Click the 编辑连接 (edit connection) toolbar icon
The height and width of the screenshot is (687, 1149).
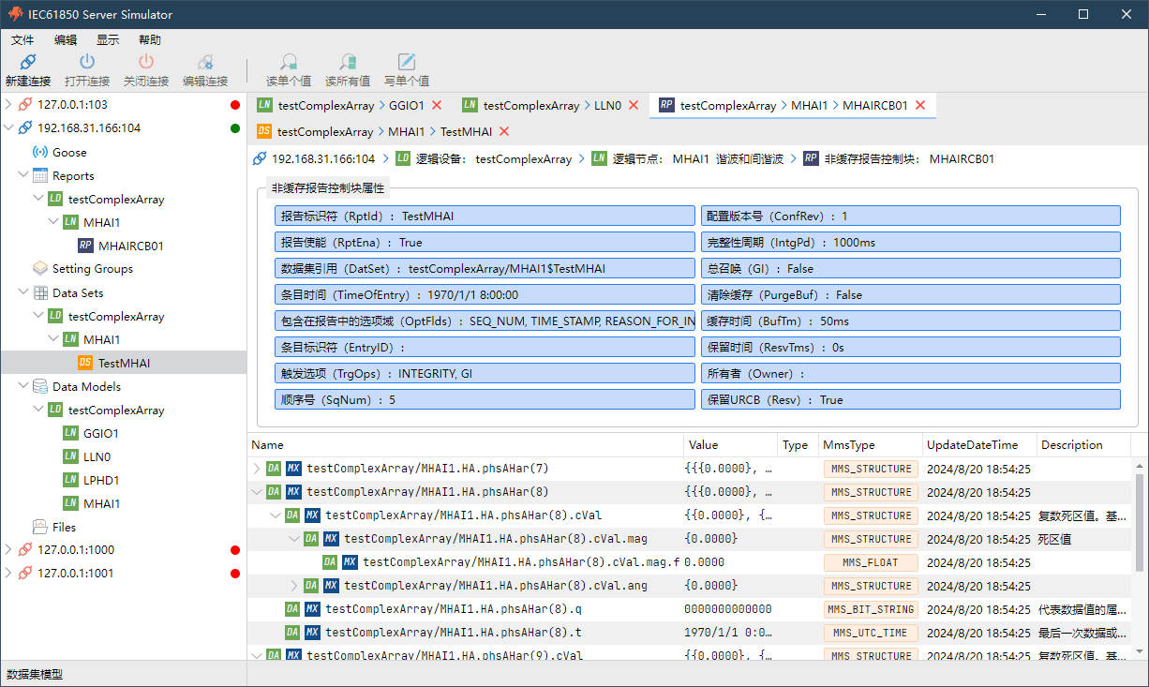tap(205, 63)
